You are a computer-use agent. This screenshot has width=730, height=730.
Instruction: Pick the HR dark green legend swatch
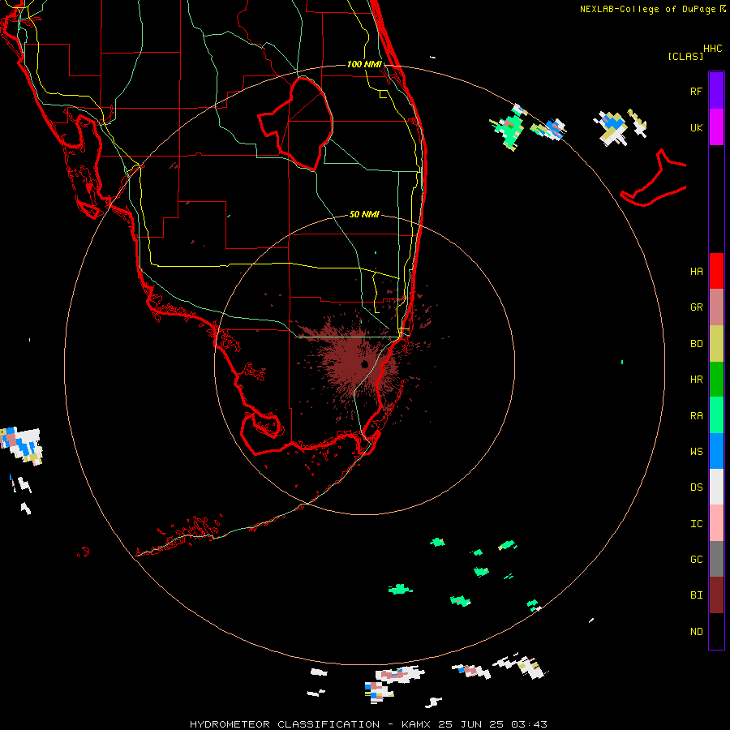tap(716, 380)
